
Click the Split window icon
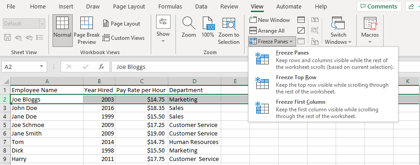click(x=301, y=20)
